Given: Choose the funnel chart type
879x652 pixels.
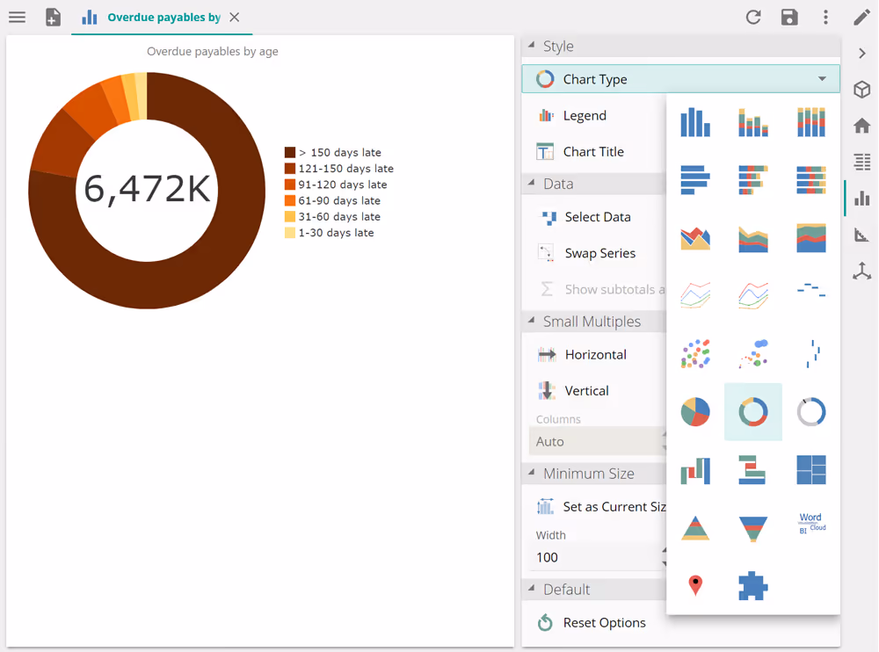Looking at the screenshot, I should (x=753, y=528).
